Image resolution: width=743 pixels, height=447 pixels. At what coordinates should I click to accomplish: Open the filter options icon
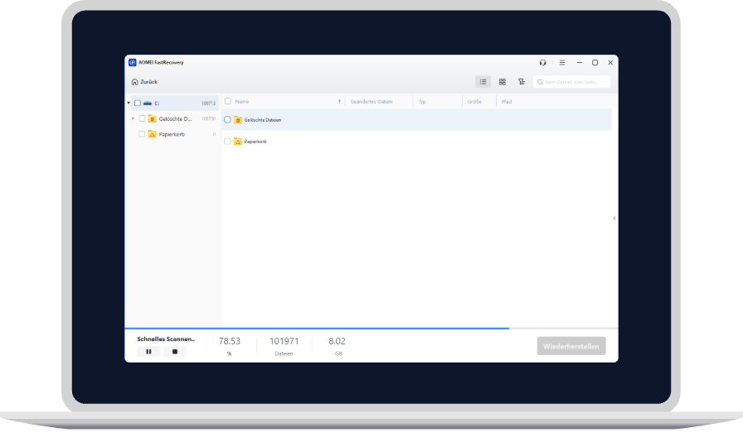pyautogui.click(x=522, y=82)
